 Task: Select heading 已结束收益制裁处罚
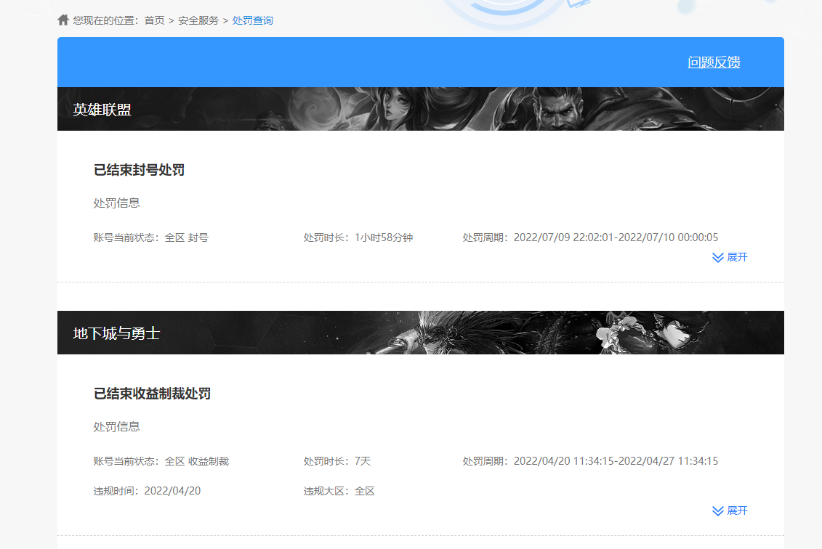click(152, 394)
